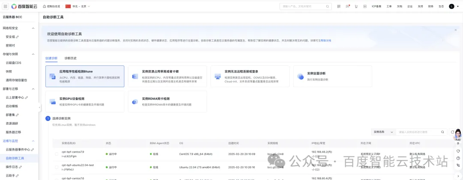Select radio for cpt-bpf-ubuntu22.04-test instance
Image resolution: width=463 pixels, height=180 pixels.
tap(57, 167)
